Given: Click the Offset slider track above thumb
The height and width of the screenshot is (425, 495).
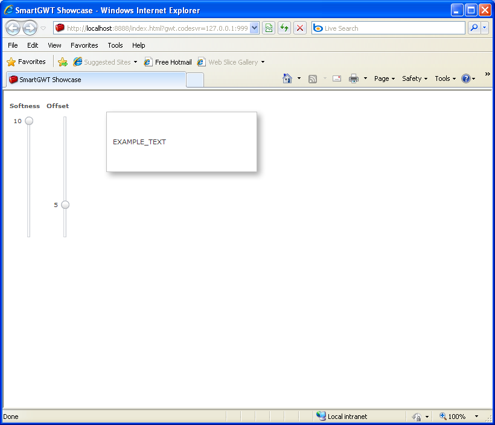Looking at the screenshot, I should pos(65,159).
